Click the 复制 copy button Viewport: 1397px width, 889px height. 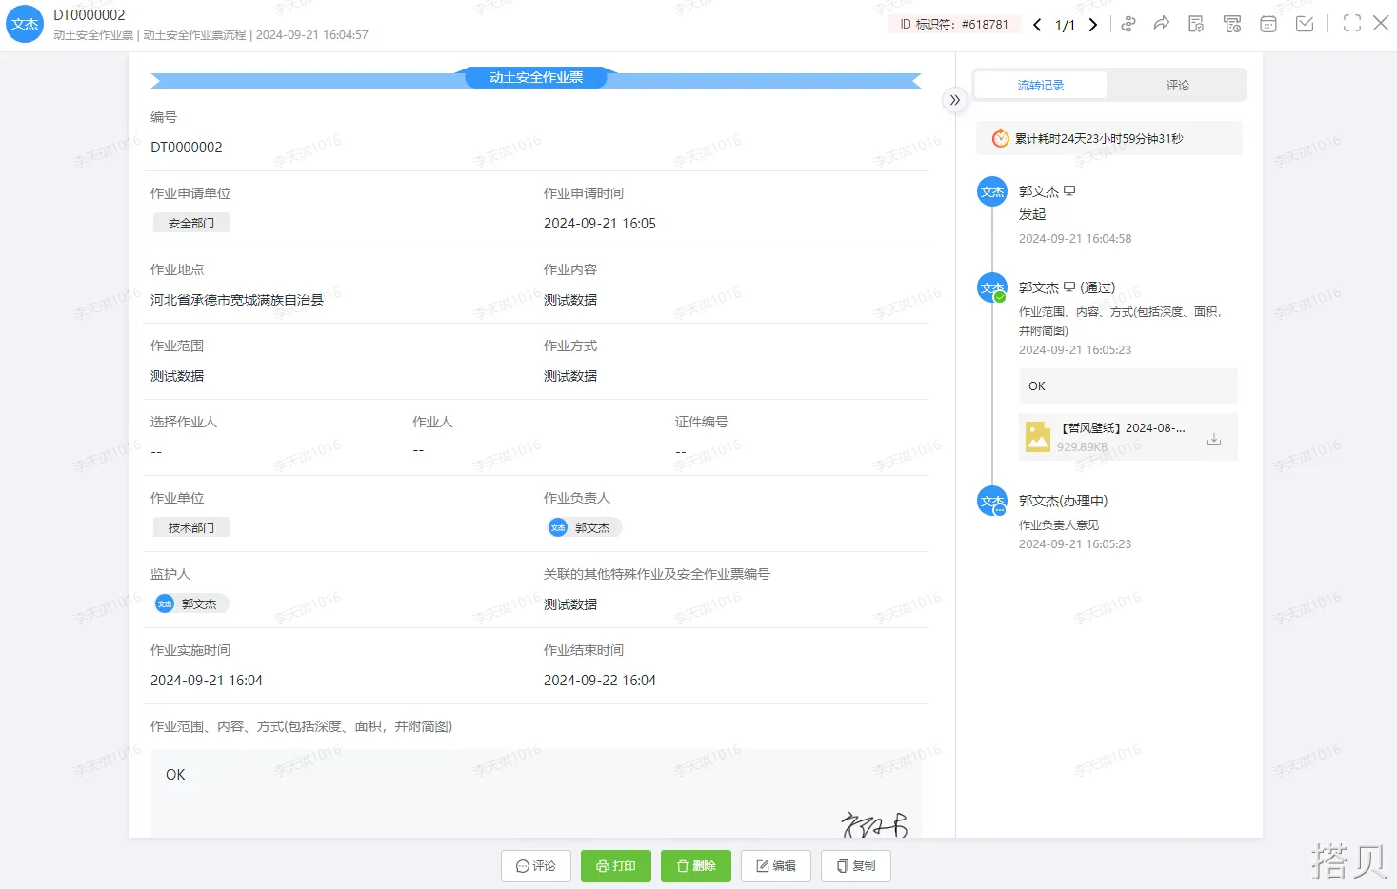(x=856, y=866)
